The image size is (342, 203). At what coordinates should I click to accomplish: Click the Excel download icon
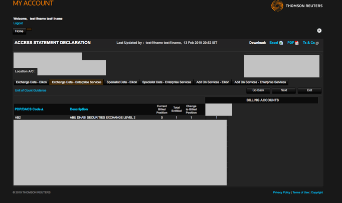pos(281,43)
